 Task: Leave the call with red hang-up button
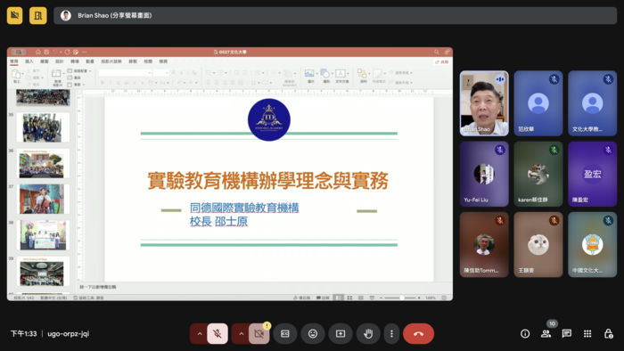point(418,333)
